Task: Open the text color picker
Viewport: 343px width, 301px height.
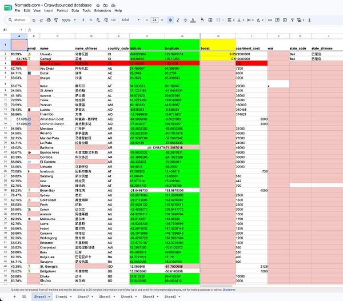Action: pos(193,20)
